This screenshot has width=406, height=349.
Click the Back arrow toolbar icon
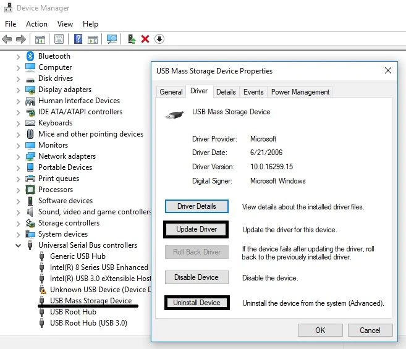click(7, 40)
